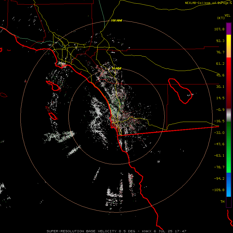Image resolution: width=233 pixels, height=233 pixels.
Task: Click the 6 JUL 25 date
Action: tap(163, 231)
